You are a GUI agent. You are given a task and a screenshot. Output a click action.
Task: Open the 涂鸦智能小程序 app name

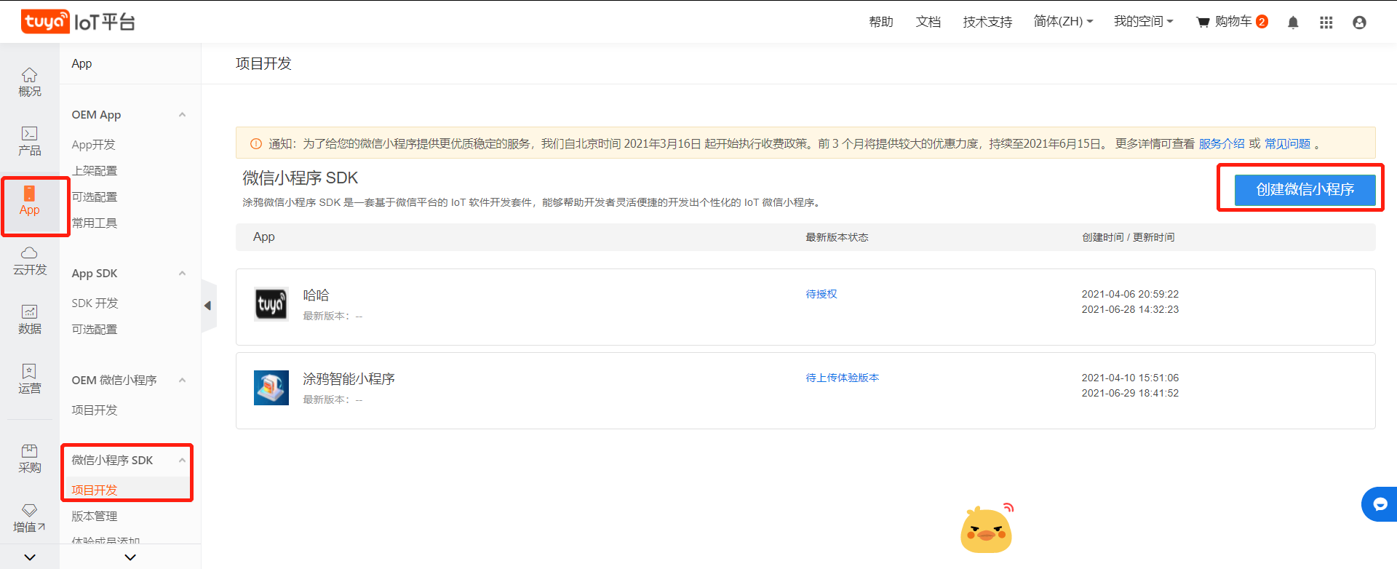pyautogui.click(x=349, y=379)
